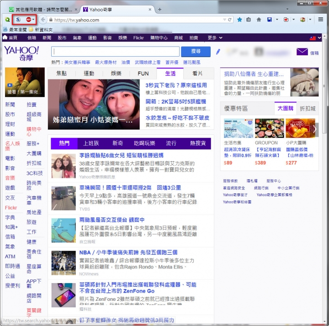
Task: Play the video thumbnail 搶看!第一集完
Action: [25, 82]
